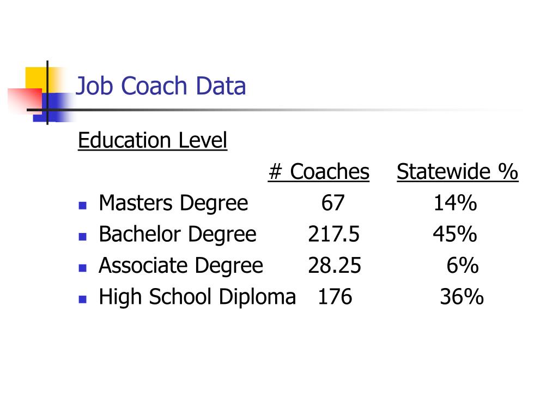Click the Bachelor Degree bullet square

coord(83,237)
